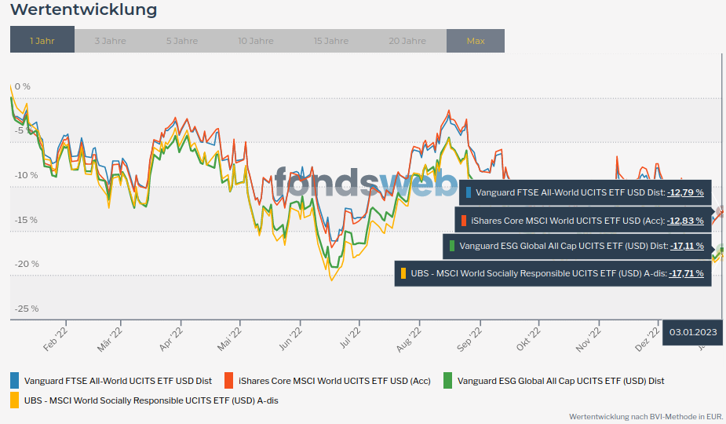Image resolution: width=726 pixels, height=424 pixels.
Task: Click the 03.01.2023 date marker
Action: [x=691, y=331]
